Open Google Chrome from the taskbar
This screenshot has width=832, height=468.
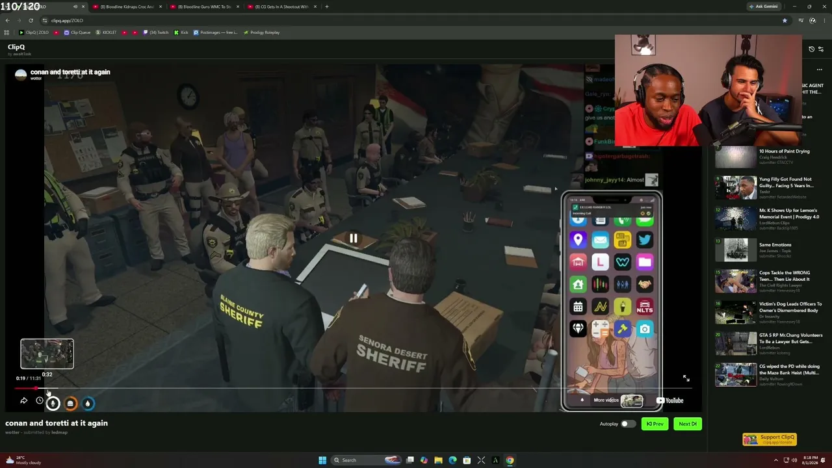[x=510, y=460]
